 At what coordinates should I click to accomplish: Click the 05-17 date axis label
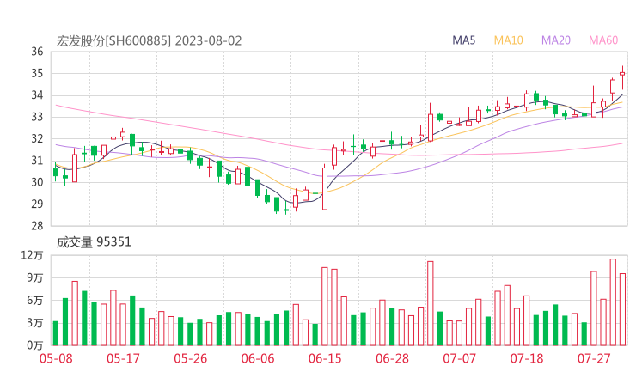point(123,358)
